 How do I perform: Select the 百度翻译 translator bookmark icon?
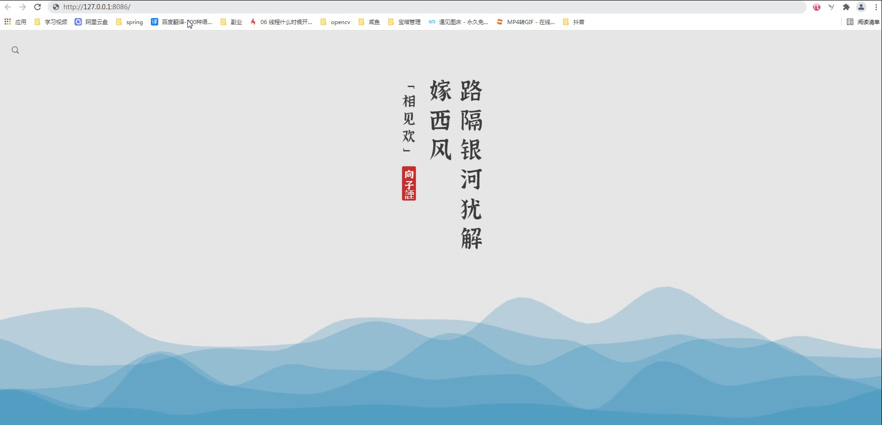(155, 22)
